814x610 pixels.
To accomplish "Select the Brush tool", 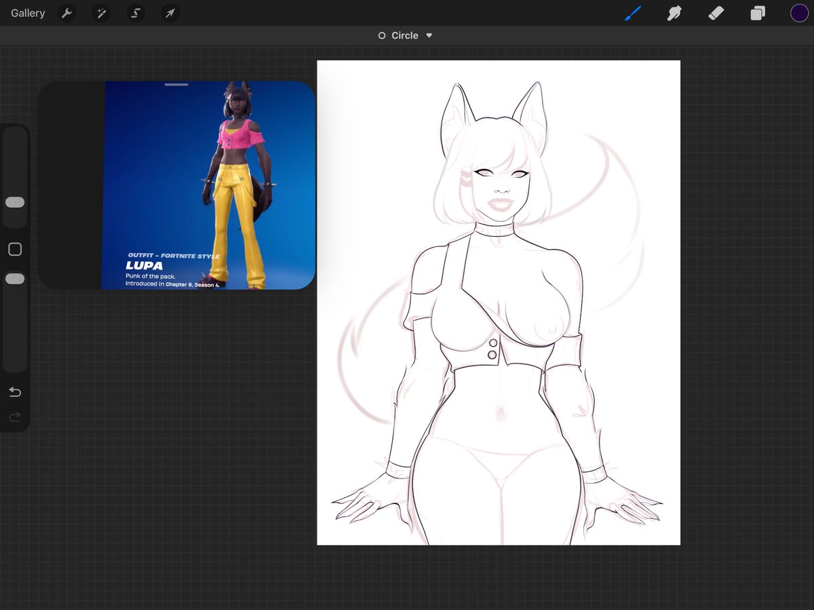I will click(632, 13).
